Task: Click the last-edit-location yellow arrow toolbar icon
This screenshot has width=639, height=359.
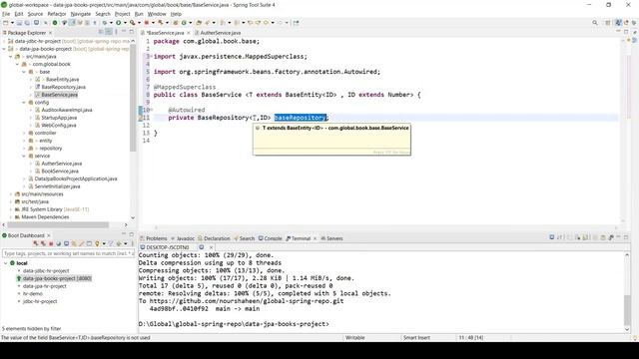Action: (250, 23)
